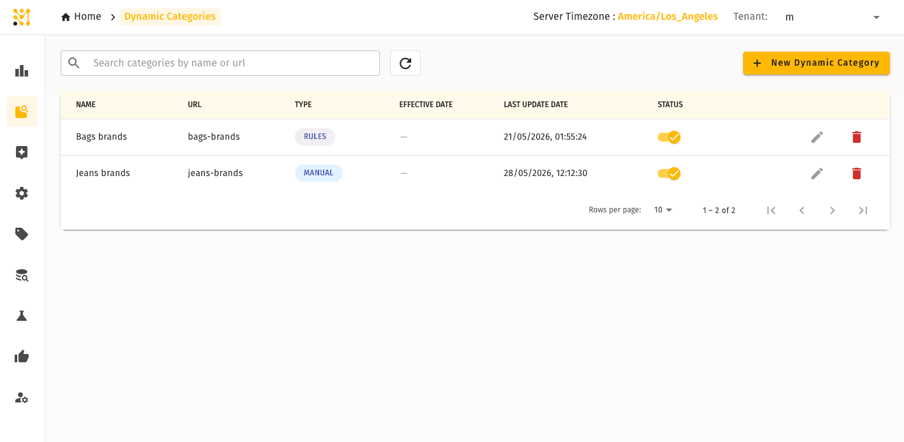Click the MANUAL type badge
The width and height of the screenshot is (904, 442).
pos(319,173)
